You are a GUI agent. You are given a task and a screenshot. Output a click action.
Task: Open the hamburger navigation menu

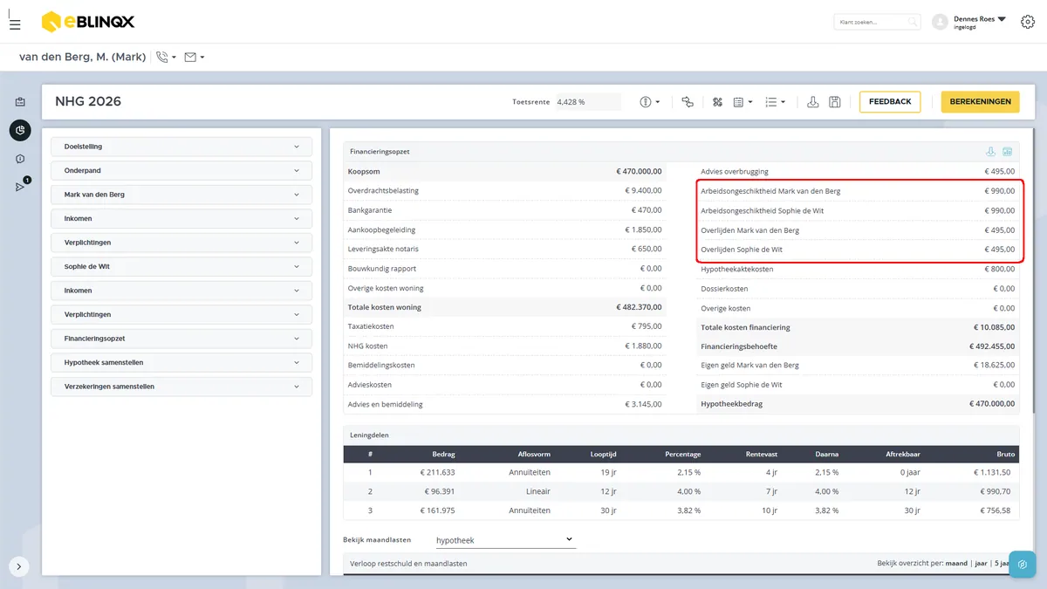[15, 24]
